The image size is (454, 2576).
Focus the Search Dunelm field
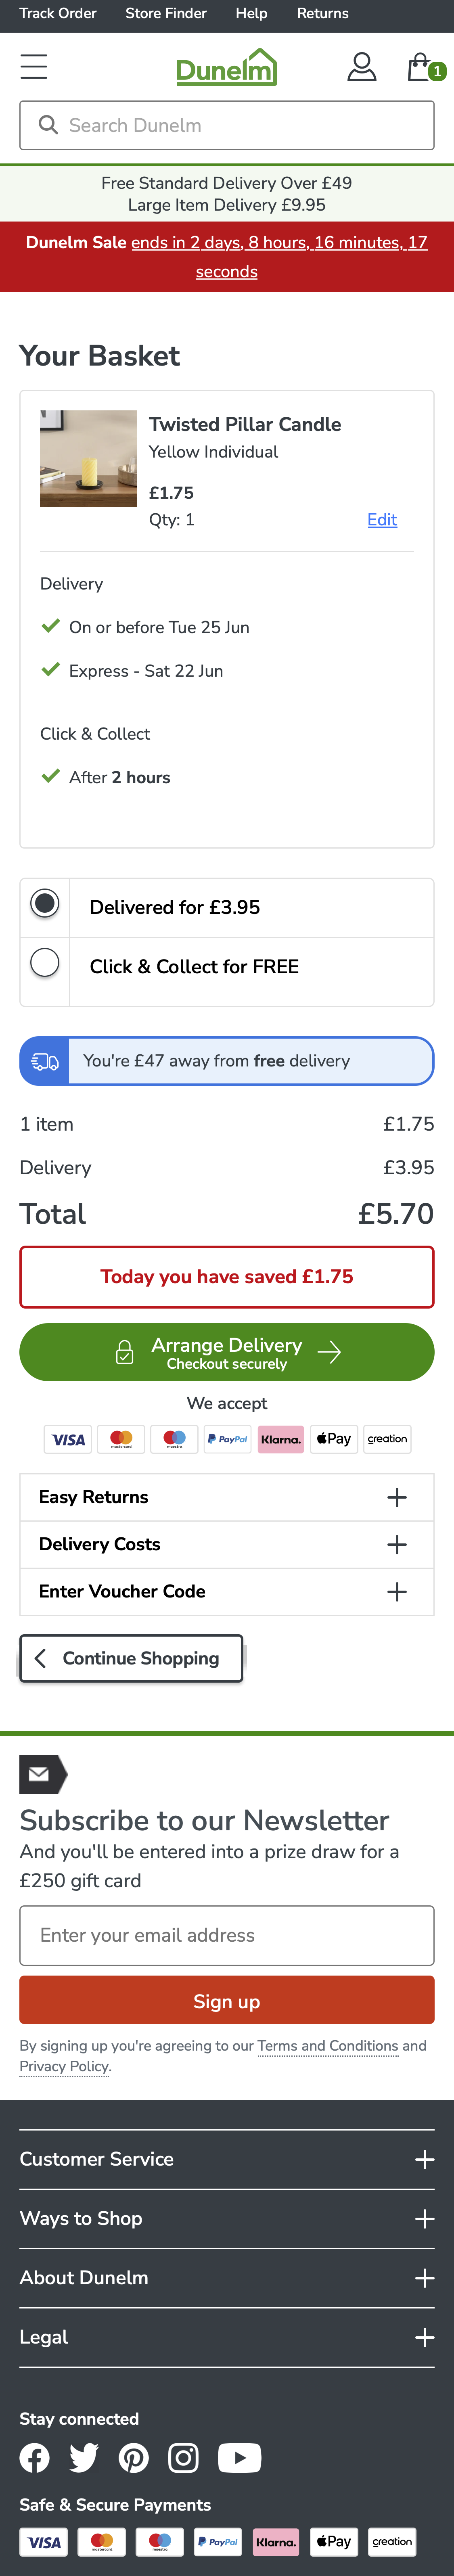click(x=240, y=125)
